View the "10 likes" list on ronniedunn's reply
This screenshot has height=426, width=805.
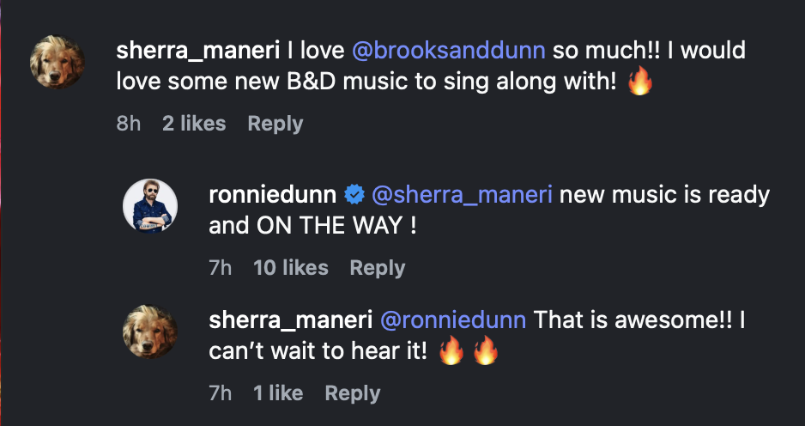291,268
